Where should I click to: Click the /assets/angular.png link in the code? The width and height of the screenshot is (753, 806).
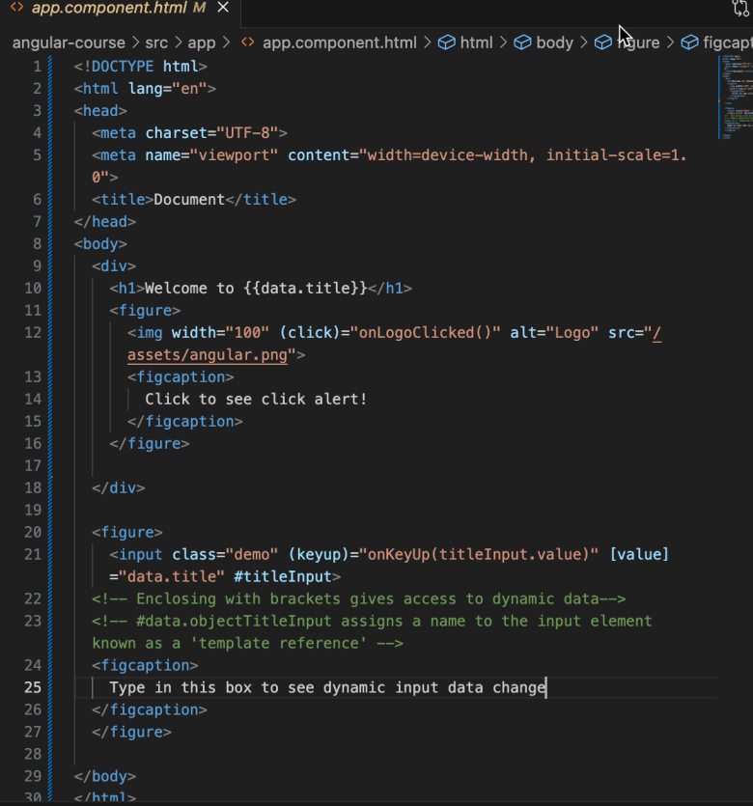click(208, 354)
